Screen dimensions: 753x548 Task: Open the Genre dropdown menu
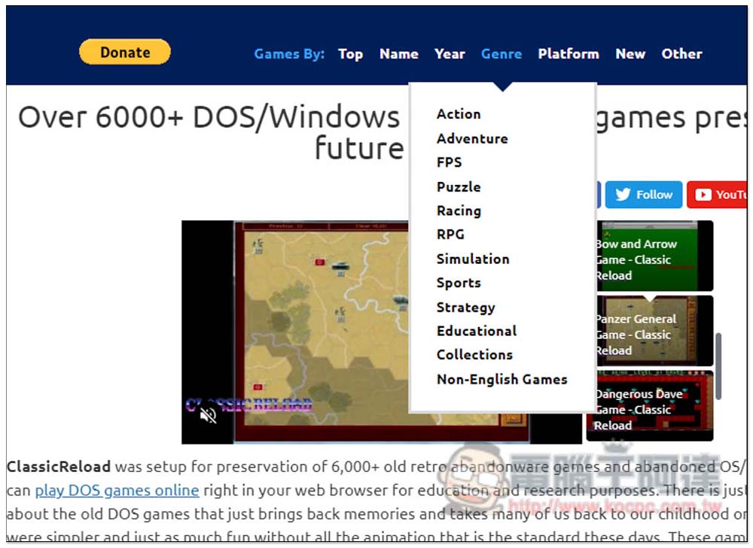(x=501, y=54)
